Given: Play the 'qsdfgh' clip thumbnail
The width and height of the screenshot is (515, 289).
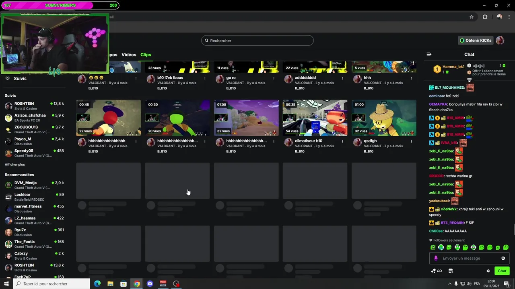Looking at the screenshot, I should pos(384,118).
